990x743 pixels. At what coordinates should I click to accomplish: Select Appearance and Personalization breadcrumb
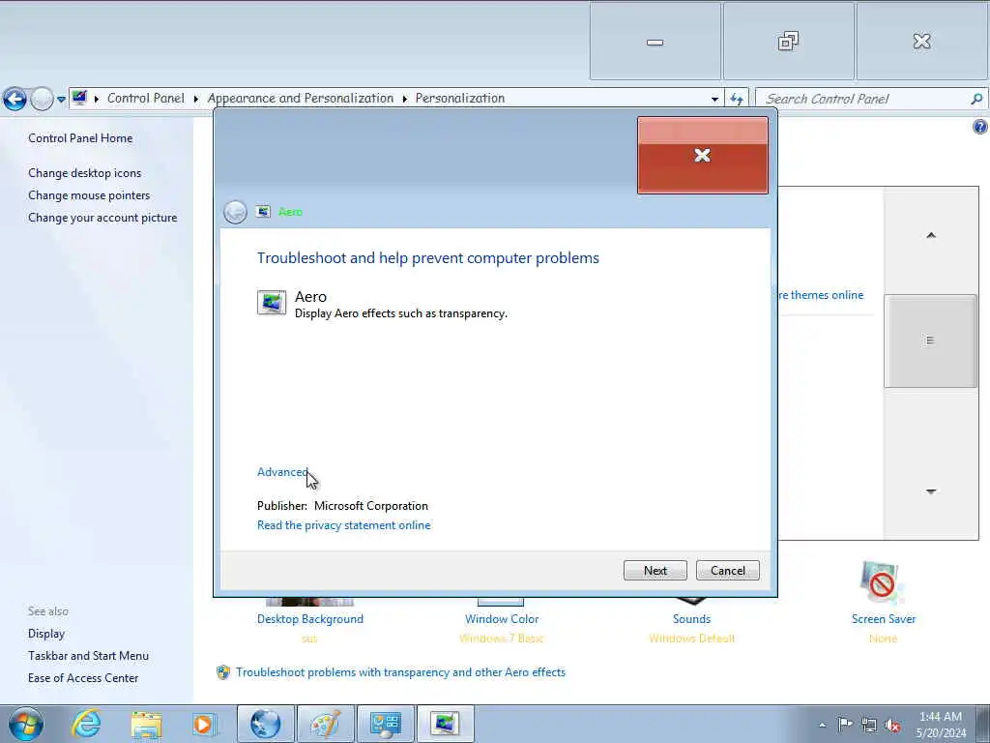(301, 98)
